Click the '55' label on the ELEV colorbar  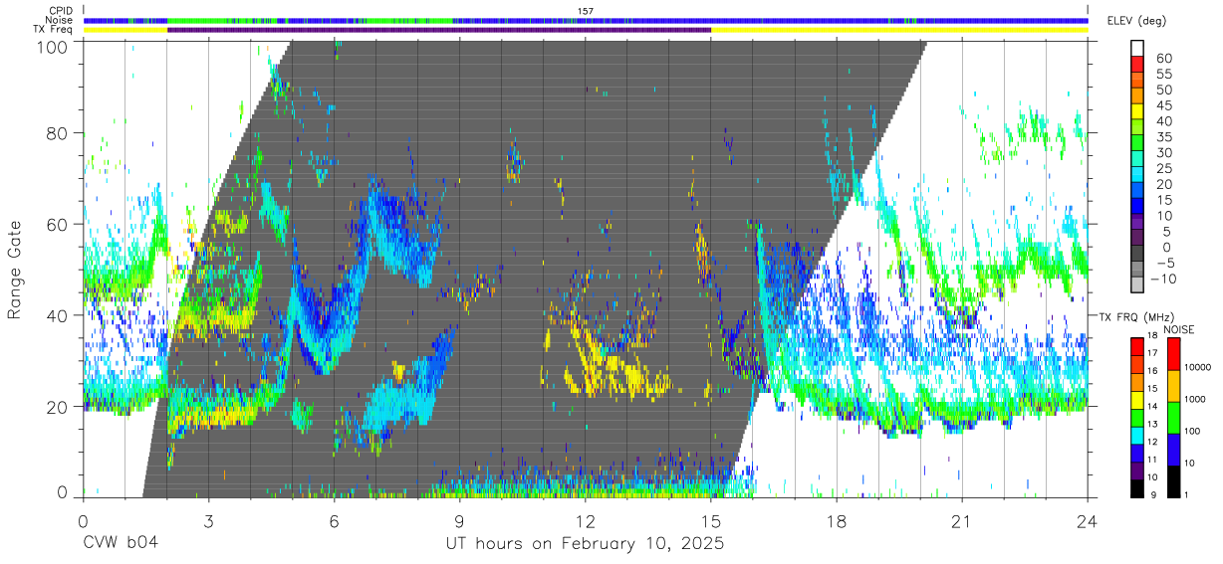[x=1164, y=75]
